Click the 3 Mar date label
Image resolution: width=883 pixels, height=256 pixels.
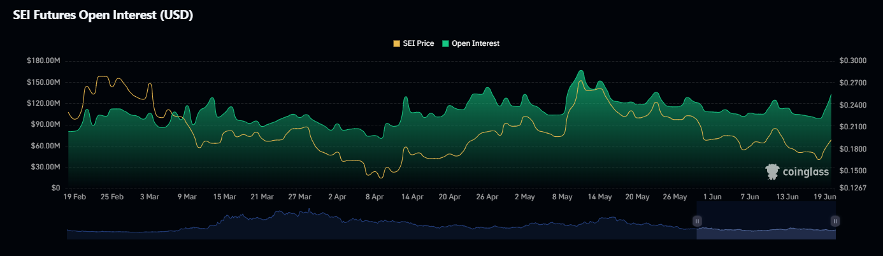coord(149,197)
